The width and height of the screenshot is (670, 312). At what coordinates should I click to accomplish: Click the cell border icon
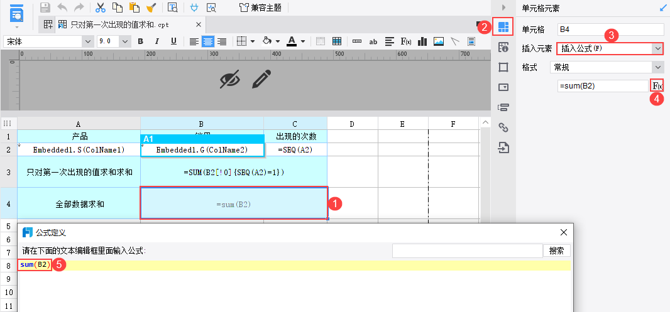242,41
